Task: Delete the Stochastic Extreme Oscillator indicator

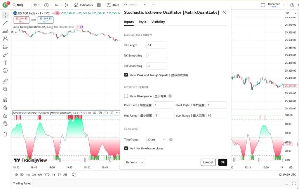Action: point(112,113)
